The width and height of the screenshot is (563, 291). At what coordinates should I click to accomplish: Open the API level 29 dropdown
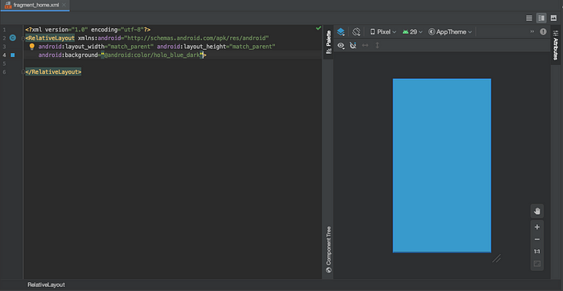(x=413, y=32)
